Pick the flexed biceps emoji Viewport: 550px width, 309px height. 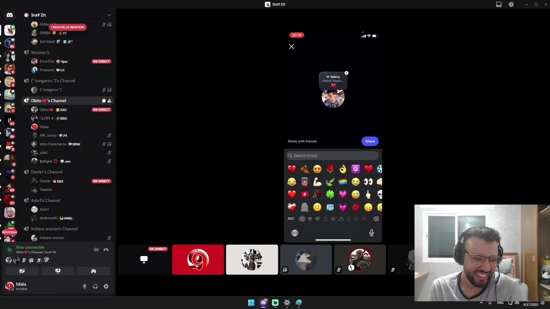pyautogui.click(x=317, y=182)
